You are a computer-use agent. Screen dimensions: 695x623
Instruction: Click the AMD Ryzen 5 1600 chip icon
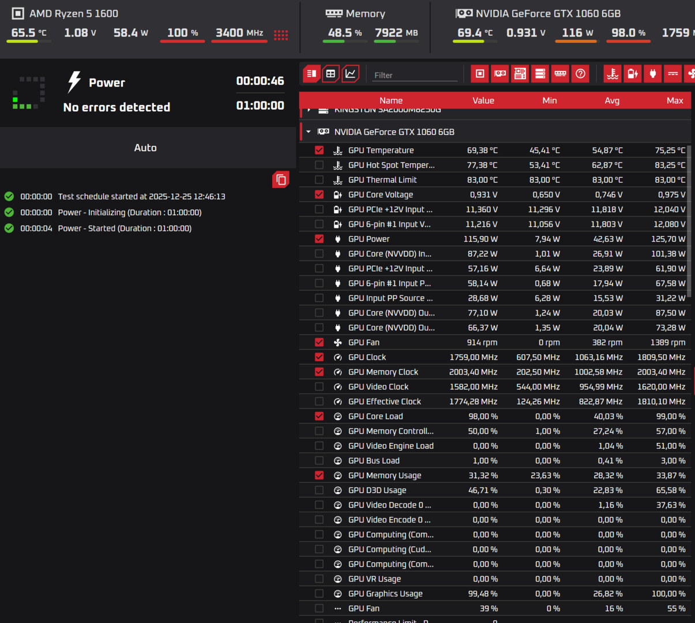pyautogui.click(x=18, y=13)
